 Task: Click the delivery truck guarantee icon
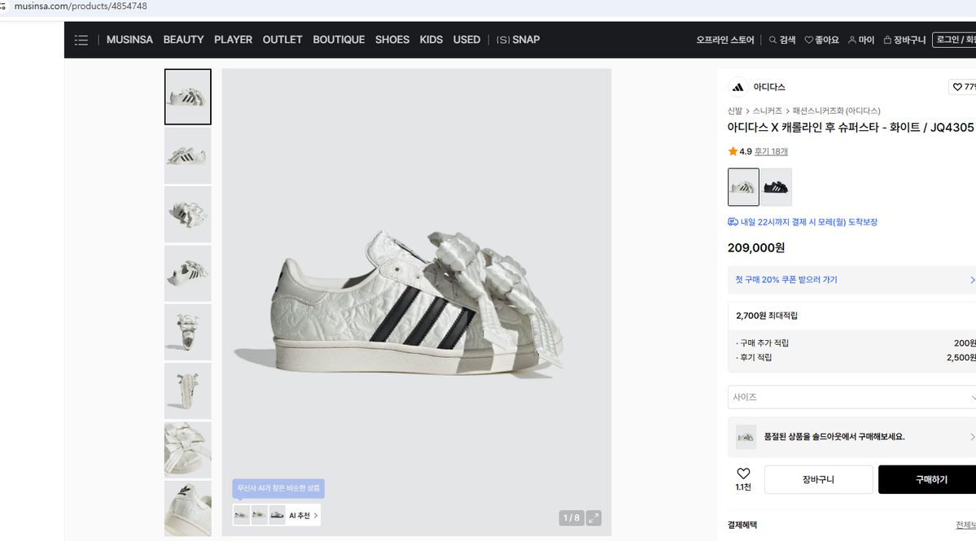pyautogui.click(x=733, y=222)
